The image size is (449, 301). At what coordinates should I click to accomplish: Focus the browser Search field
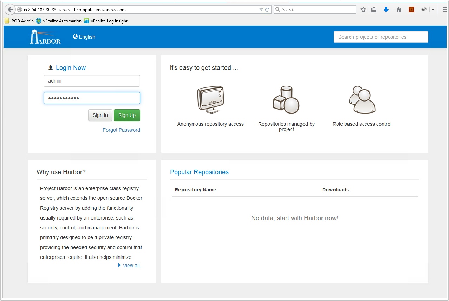[315, 10]
